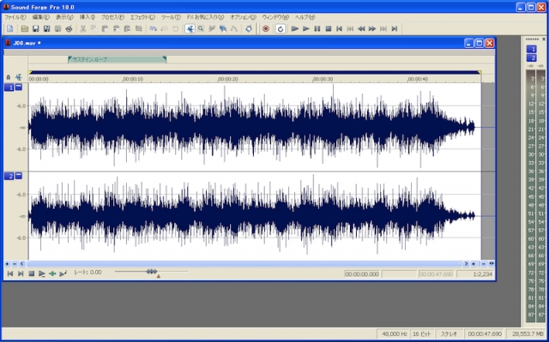Screen dimensions: 549x342
Task: Collapse channel 2 with its minus button
Action: click(x=19, y=176)
